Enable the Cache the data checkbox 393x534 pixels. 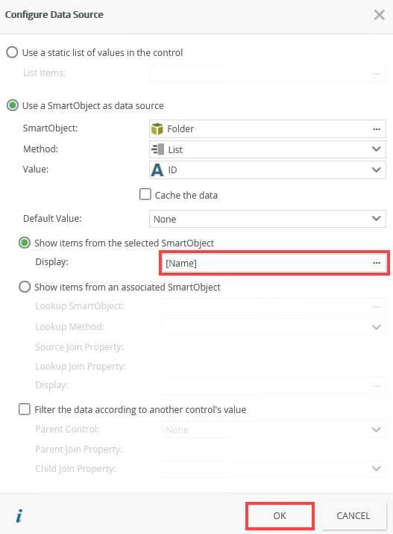[145, 194]
